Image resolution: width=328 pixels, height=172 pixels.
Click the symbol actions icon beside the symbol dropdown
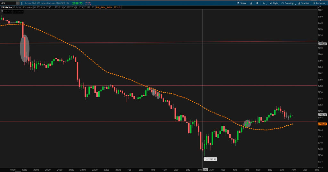pyautogui.click(x=21, y=3)
